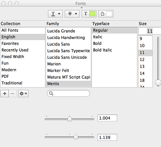The image size is (161, 147).
Task: Add a new font collection
Action: [5, 93]
